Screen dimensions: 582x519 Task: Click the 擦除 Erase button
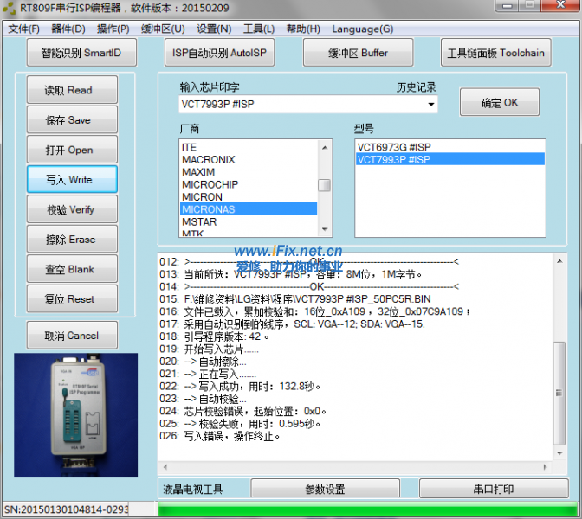72,239
